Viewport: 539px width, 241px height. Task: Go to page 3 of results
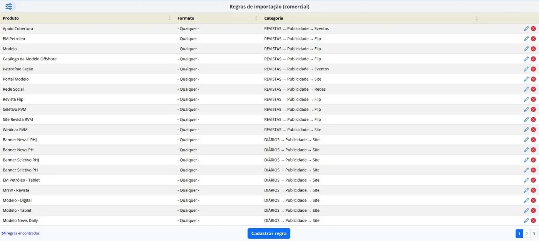(534, 234)
